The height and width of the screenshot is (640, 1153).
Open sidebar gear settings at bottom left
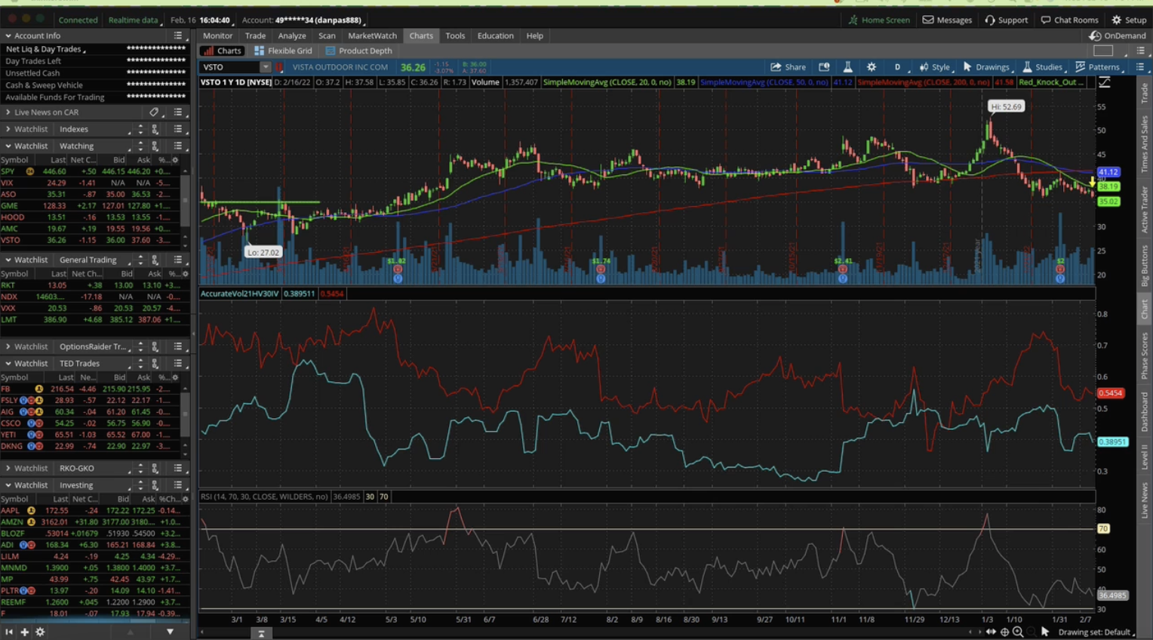point(40,632)
